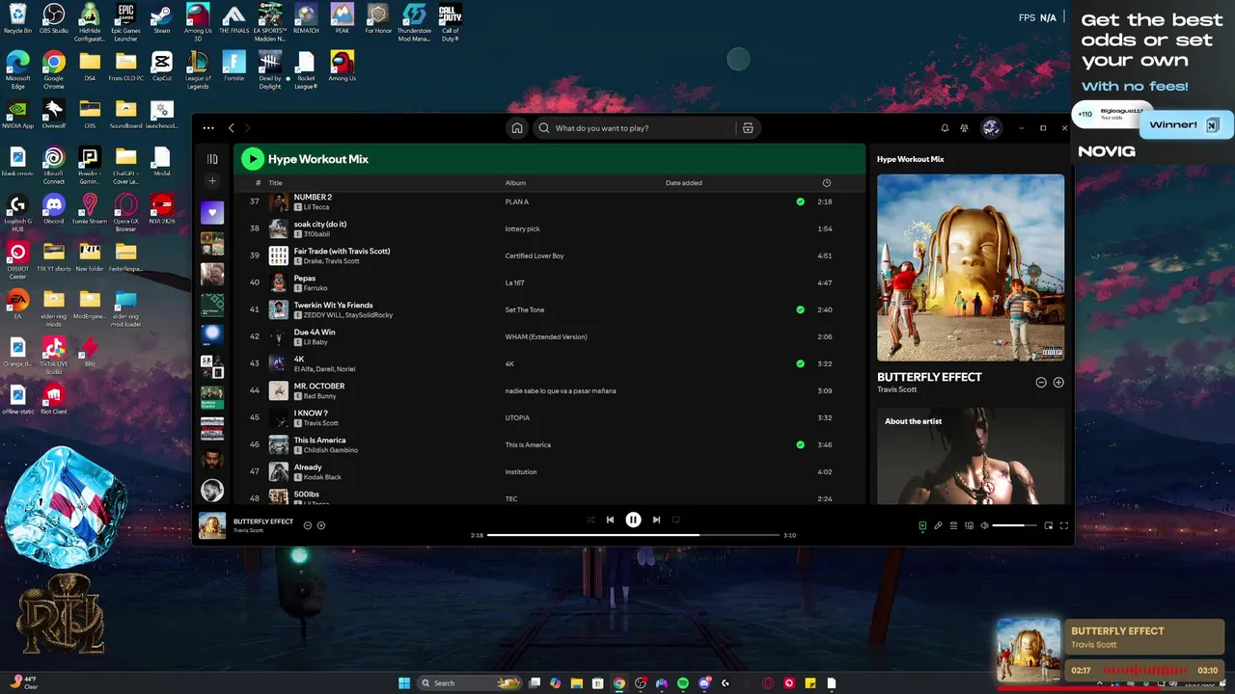Skip to previous track
This screenshot has height=694, width=1235.
pos(610,520)
